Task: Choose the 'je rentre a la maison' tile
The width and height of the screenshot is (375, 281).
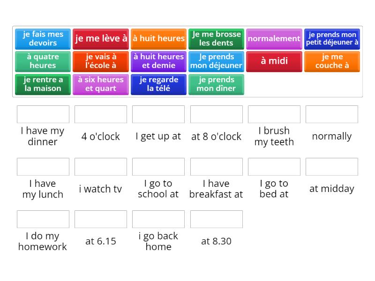Action: click(x=43, y=84)
